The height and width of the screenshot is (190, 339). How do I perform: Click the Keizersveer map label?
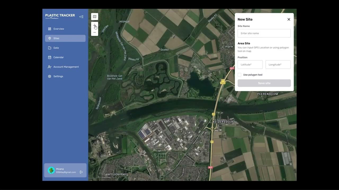(223, 122)
